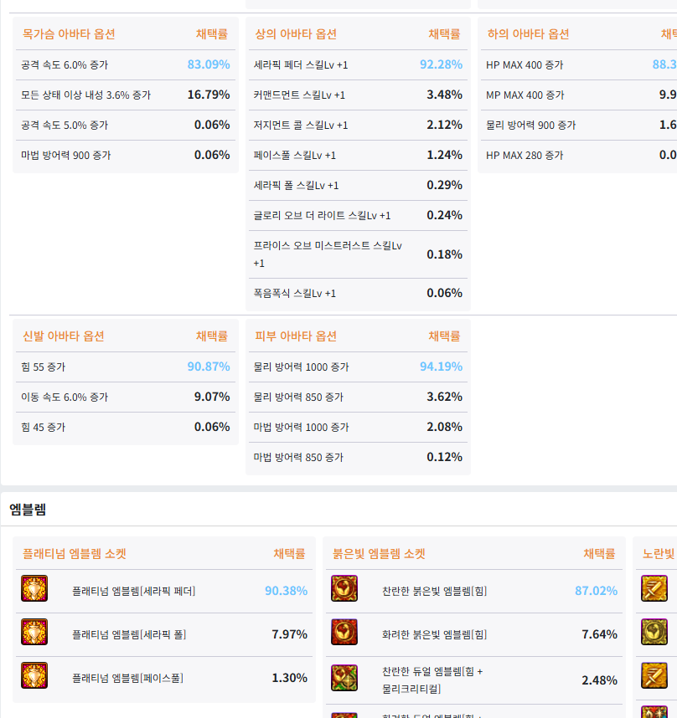Viewport: 677px width, 718px height.
Task: Select the 공격 속도 6.0% 증가 row label
Action: point(65,65)
